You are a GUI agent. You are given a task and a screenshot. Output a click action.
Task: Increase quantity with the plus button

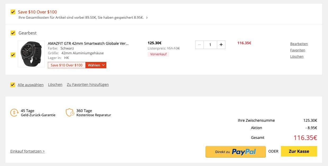(x=221, y=45)
